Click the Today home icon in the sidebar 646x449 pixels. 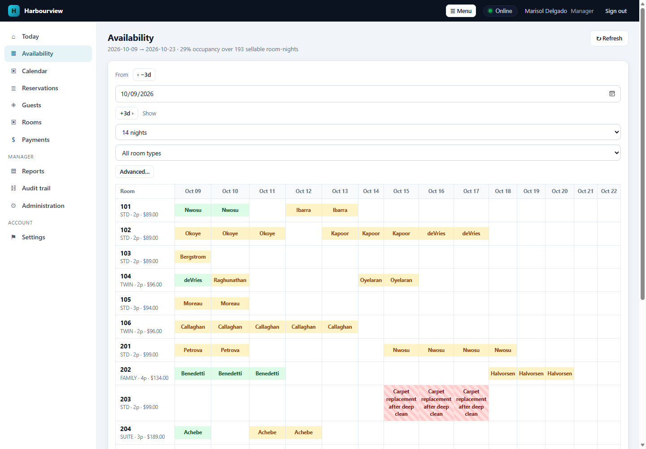click(13, 37)
